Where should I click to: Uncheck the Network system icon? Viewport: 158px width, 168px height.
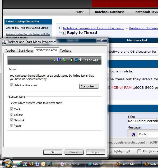(x=12, y=120)
